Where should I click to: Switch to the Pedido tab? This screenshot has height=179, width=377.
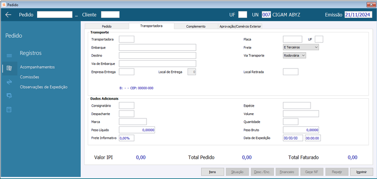[107, 26]
